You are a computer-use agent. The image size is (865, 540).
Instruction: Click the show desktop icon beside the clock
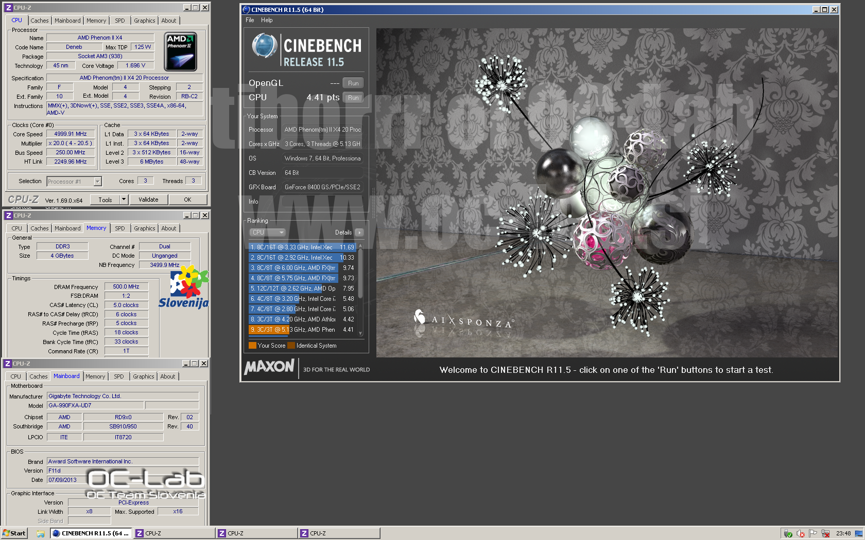859,533
